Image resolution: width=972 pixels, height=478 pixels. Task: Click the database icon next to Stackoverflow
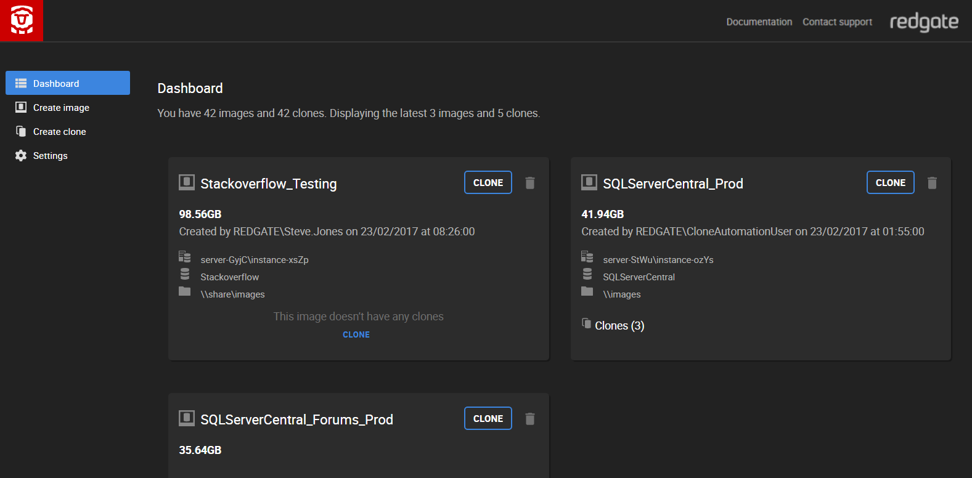(x=185, y=273)
